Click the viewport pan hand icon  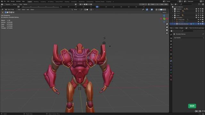click(x=167, y=27)
